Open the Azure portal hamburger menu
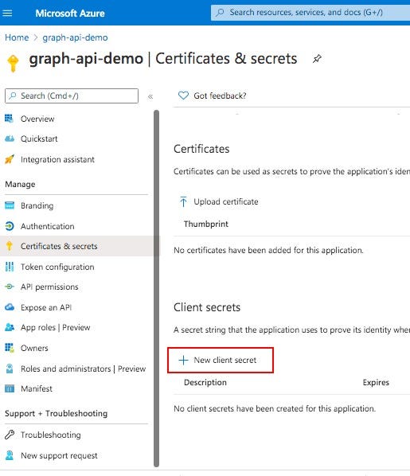Screen dimensions: 410x476 click(x=7, y=13)
